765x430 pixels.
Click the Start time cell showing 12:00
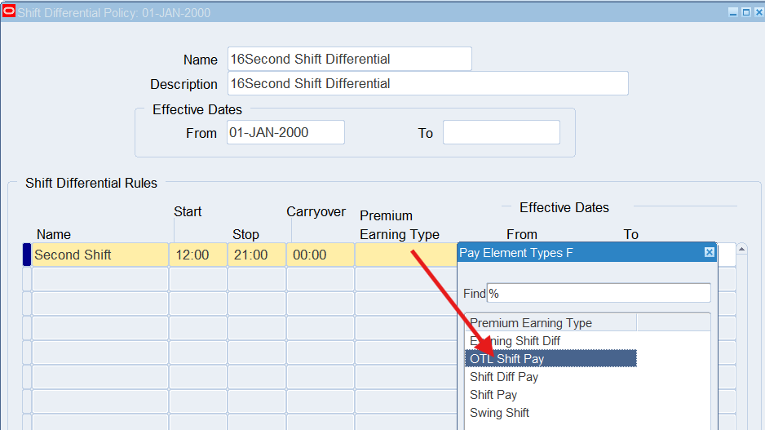197,255
